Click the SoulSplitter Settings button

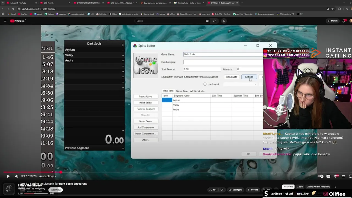coord(249,77)
